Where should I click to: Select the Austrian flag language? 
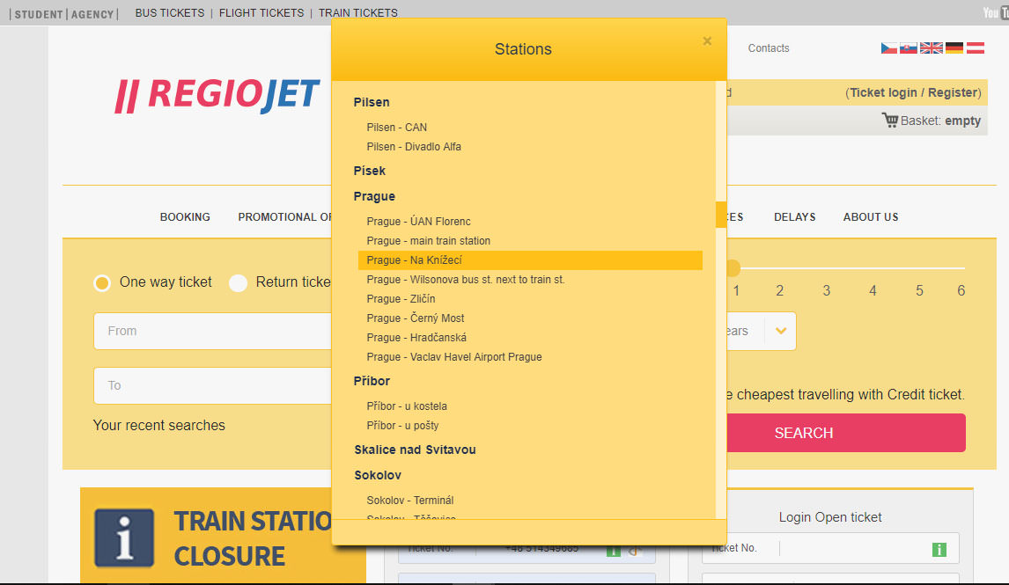(976, 48)
